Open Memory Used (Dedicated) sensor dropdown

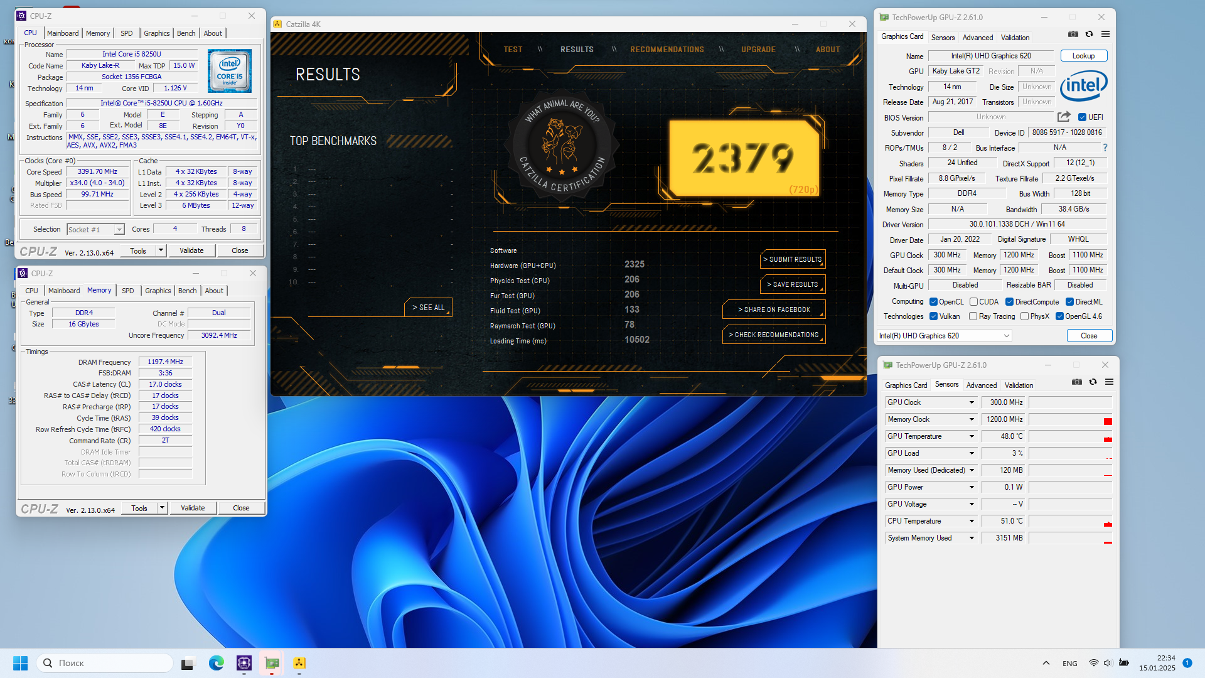[972, 470]
